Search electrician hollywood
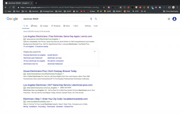This screenshot has width=180, height=114. 55,64
